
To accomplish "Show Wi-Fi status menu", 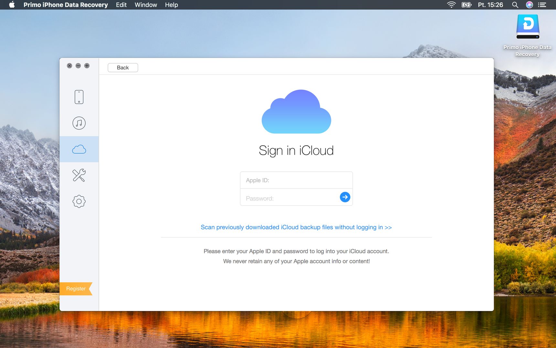I will click(x=451, y=5).
